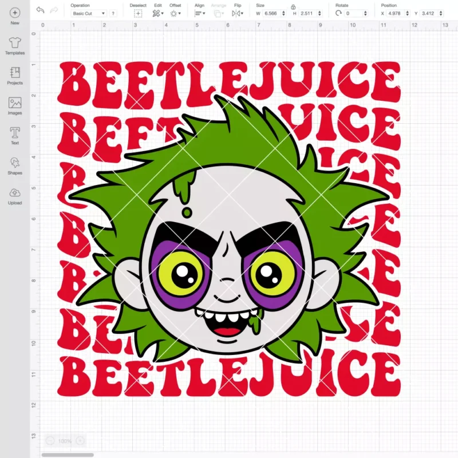Click the height field showing 2.511

tap(307, 13)
